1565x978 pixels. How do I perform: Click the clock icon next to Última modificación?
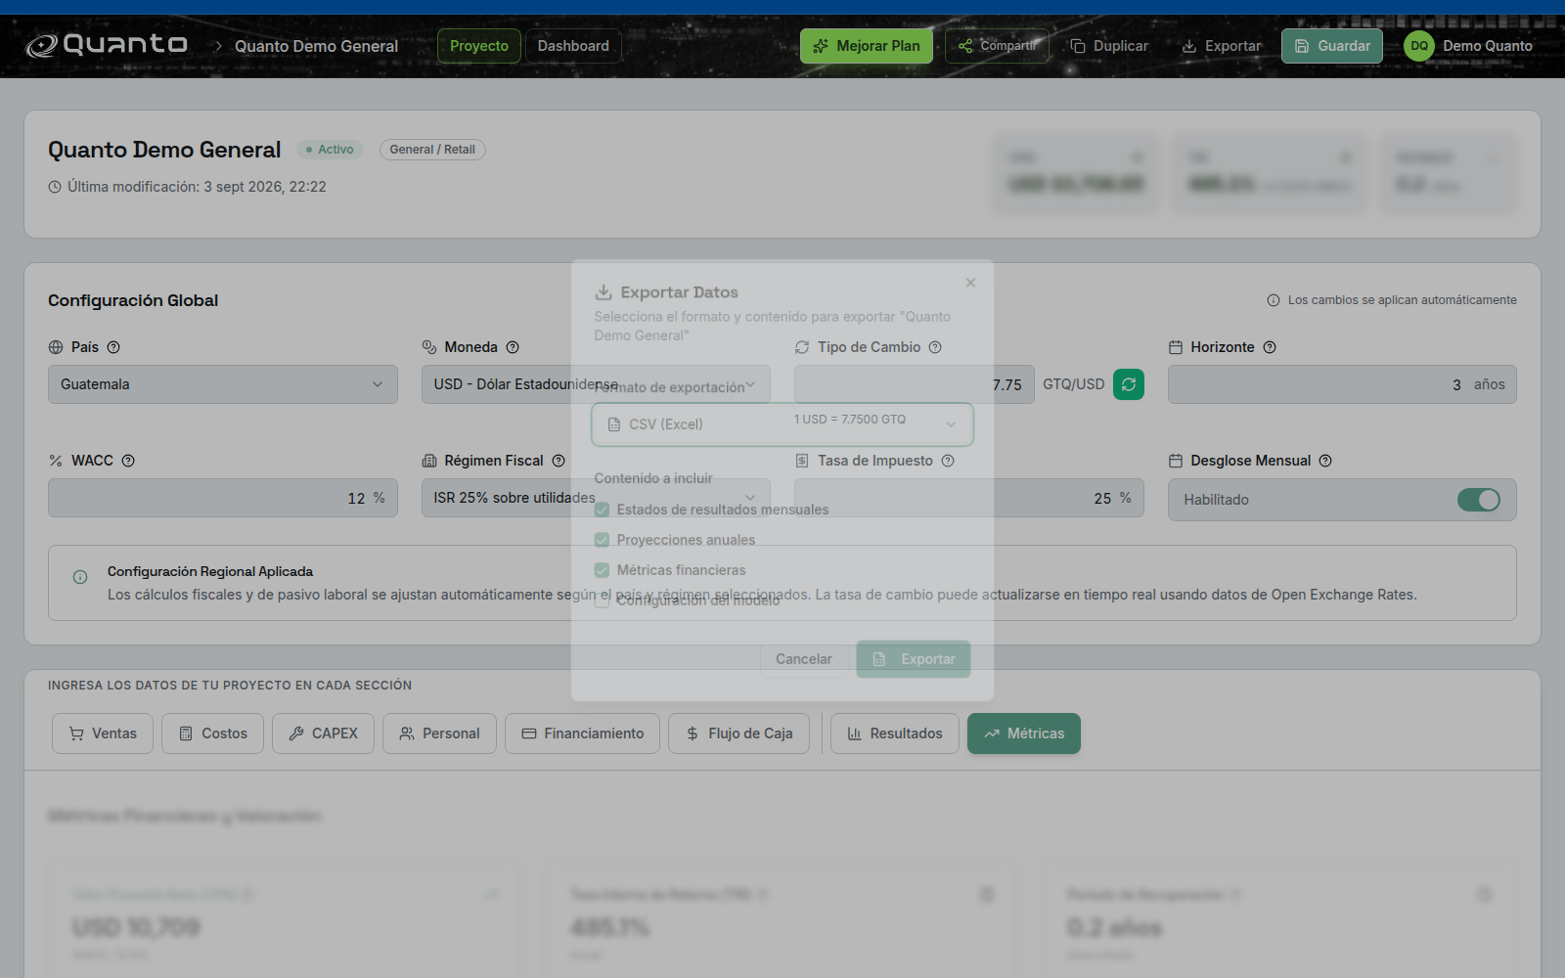click(55, 187)
